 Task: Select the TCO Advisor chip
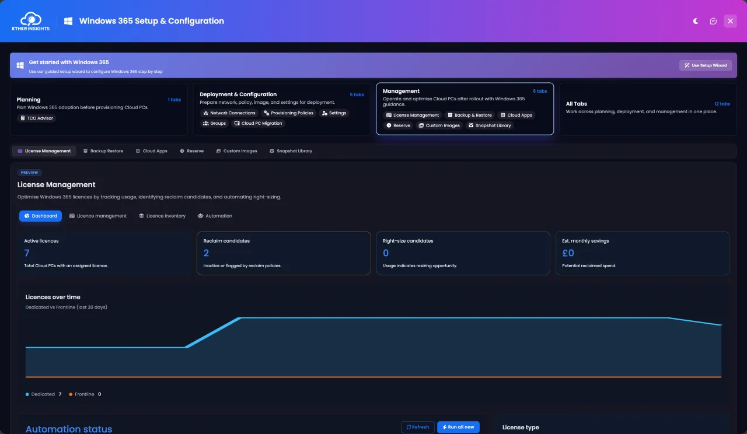tap(37, 118)
